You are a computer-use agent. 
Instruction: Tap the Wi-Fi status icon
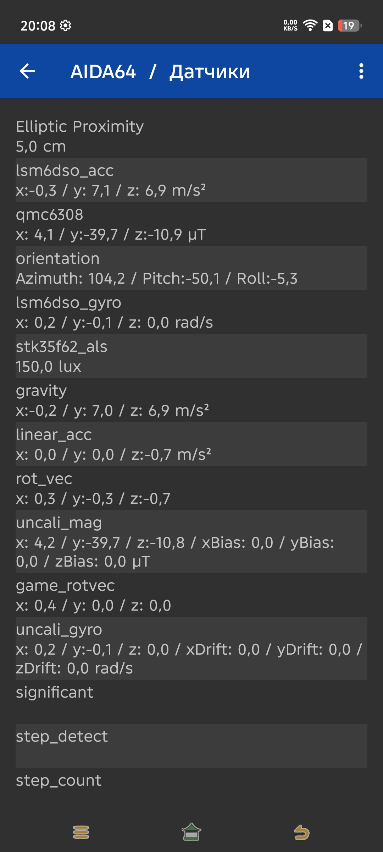click(310, 26)
